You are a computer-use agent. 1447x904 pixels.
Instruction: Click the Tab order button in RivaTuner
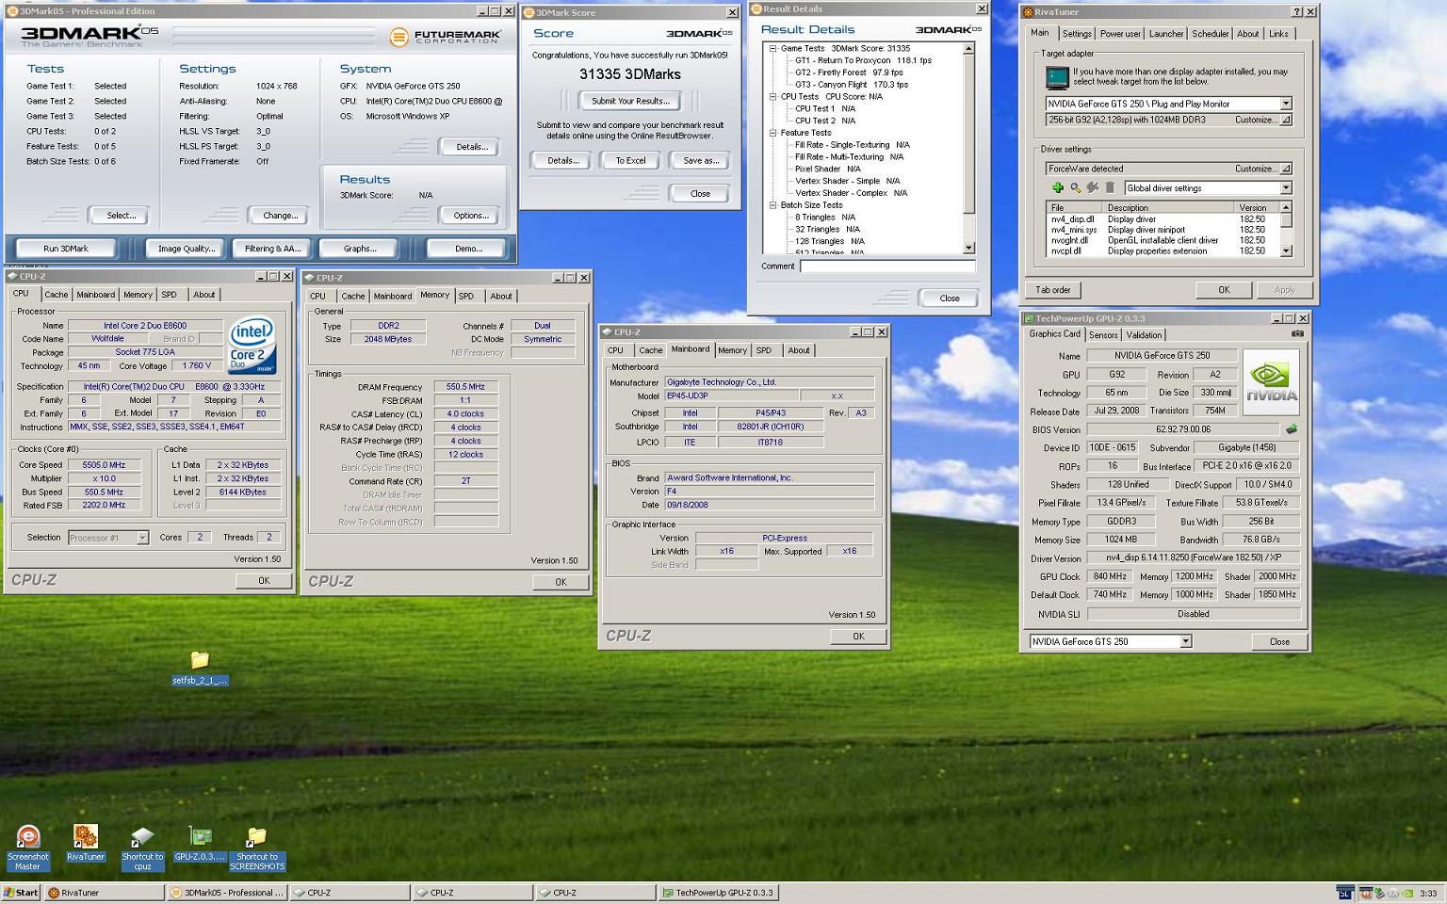click(x=1053, y=290)
